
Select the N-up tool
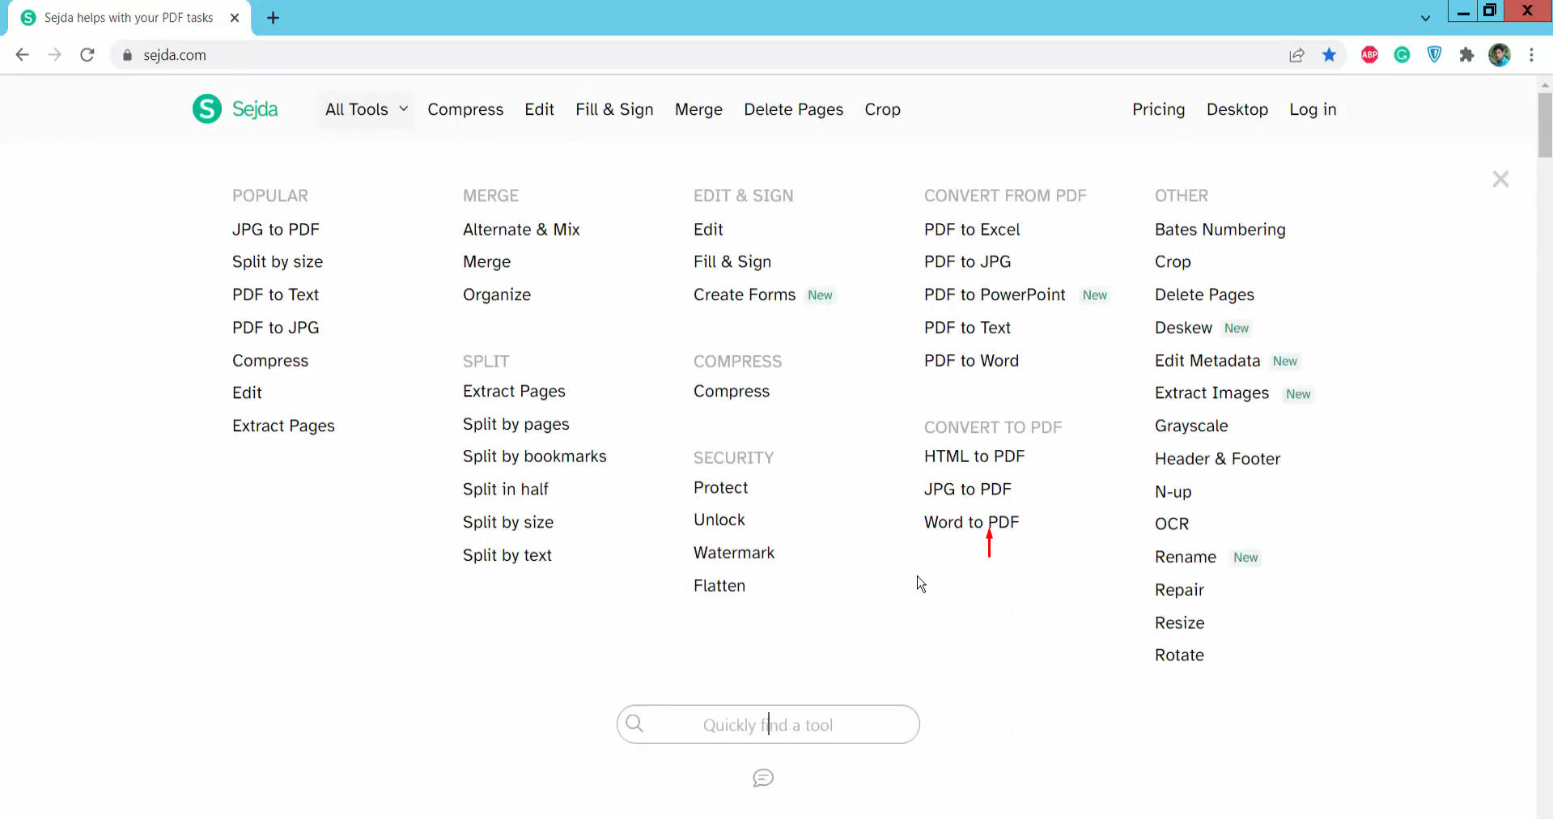tap(1173, 492)
